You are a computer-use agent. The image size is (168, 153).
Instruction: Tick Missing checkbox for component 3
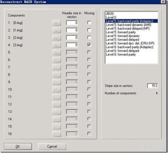click(89, 37)
